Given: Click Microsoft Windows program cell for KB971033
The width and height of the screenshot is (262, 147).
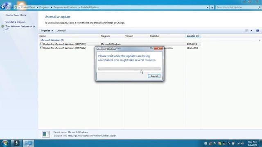Looking at the screenshot, I should point(111,44).
